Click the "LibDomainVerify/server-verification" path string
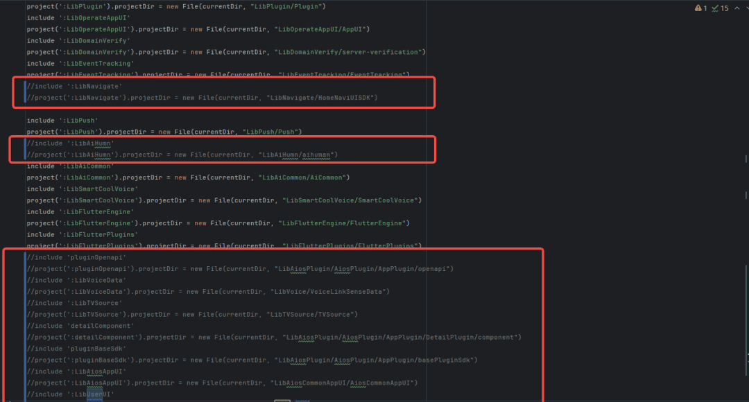This screenshot has width=749, height=402. tap(348, 52)
